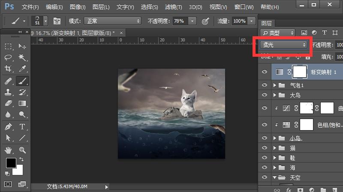The width and height of the screenshot is (343, 192).
Task: Select the Brush tool in toolbox
Action: [x=22, y=81]
